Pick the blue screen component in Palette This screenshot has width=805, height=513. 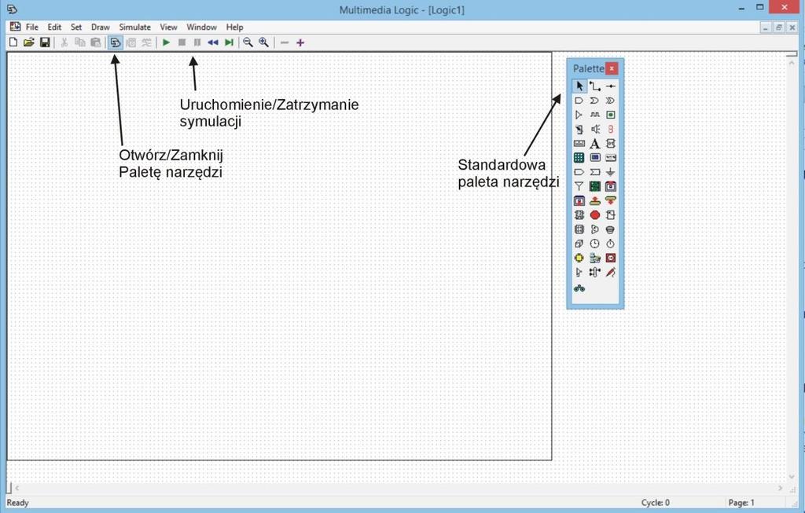[594, 157]
